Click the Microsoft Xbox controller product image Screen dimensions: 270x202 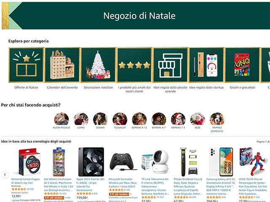[123, 162]
